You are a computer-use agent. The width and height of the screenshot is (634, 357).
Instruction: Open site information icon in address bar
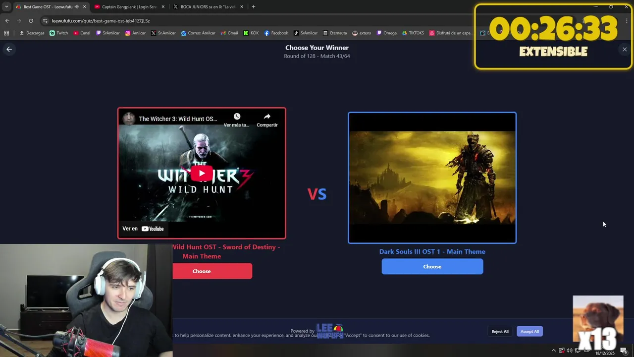45,21
